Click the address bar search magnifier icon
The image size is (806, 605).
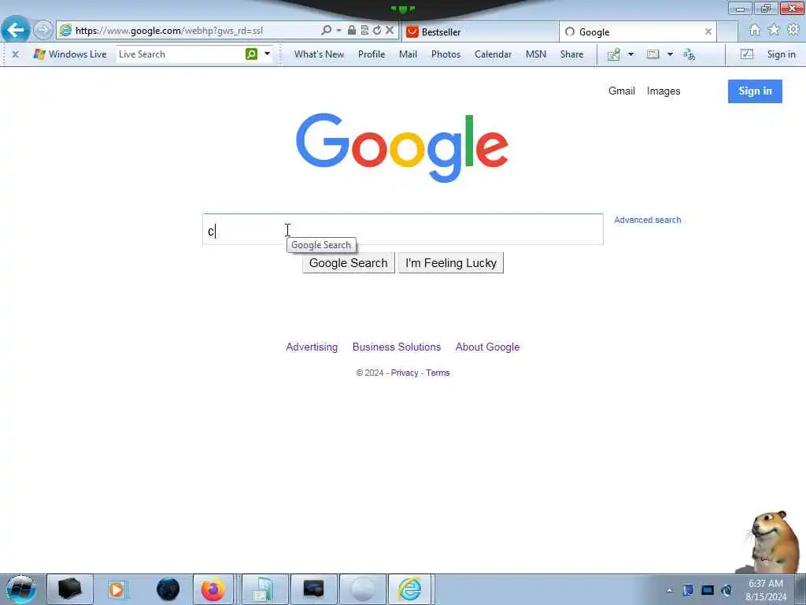(326, 31)
